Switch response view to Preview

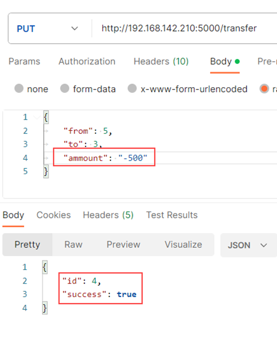[x=123, y=245]
